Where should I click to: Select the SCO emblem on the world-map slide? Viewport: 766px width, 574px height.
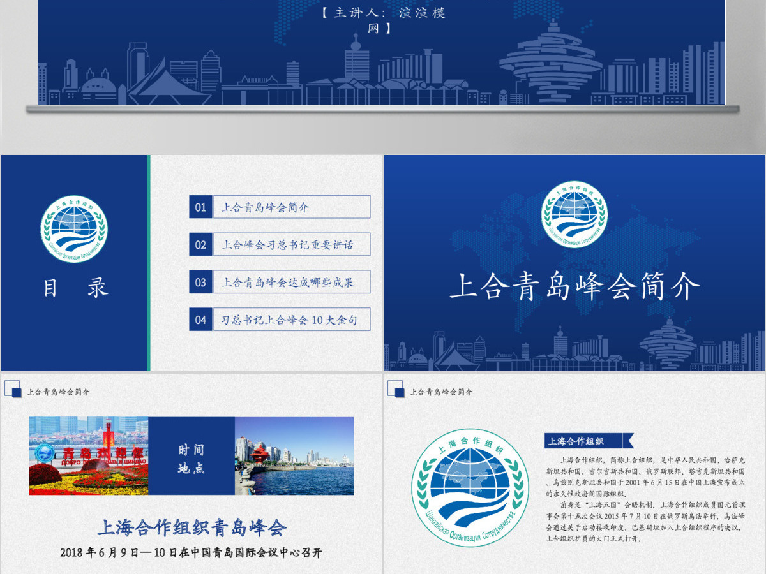(x=574, y=215)
